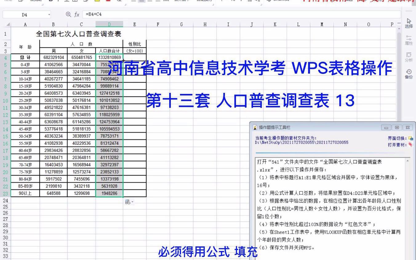Click the 90以上 row label

pos(25,193)
